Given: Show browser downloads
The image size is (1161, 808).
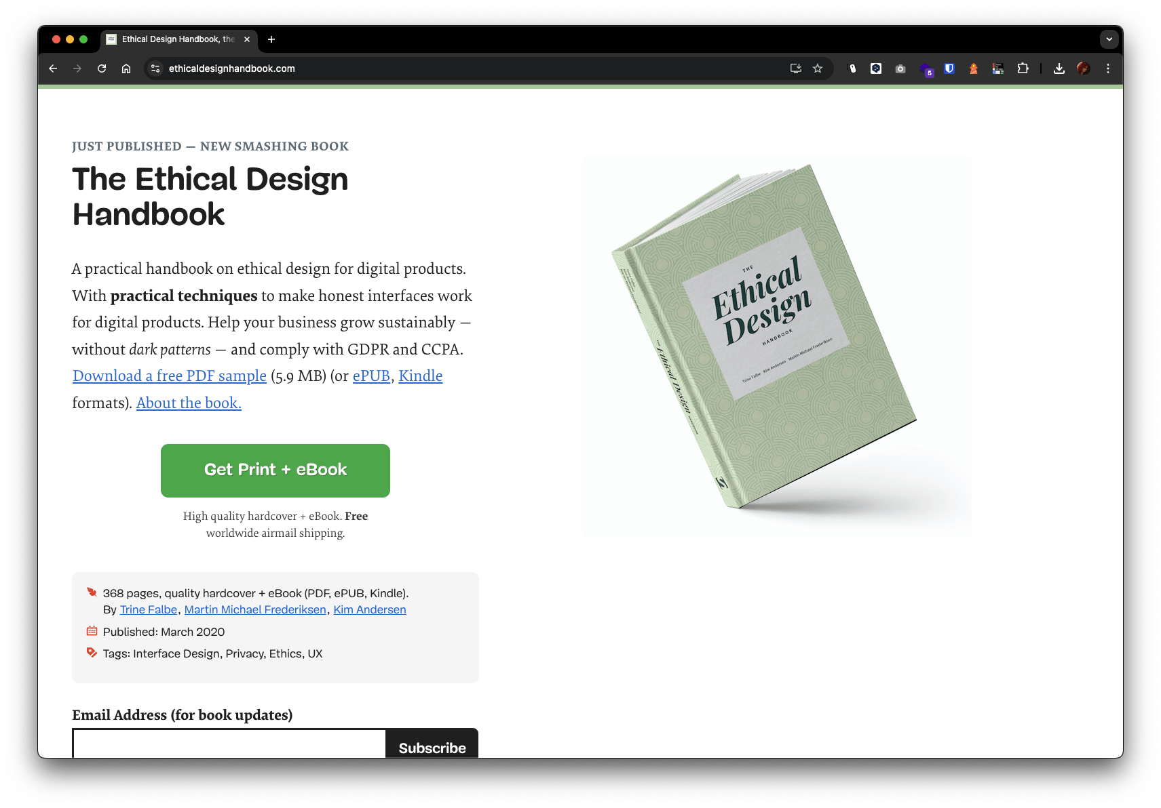Looking at the screenshot, I should pyautogui.click(x=1059, y=68).
